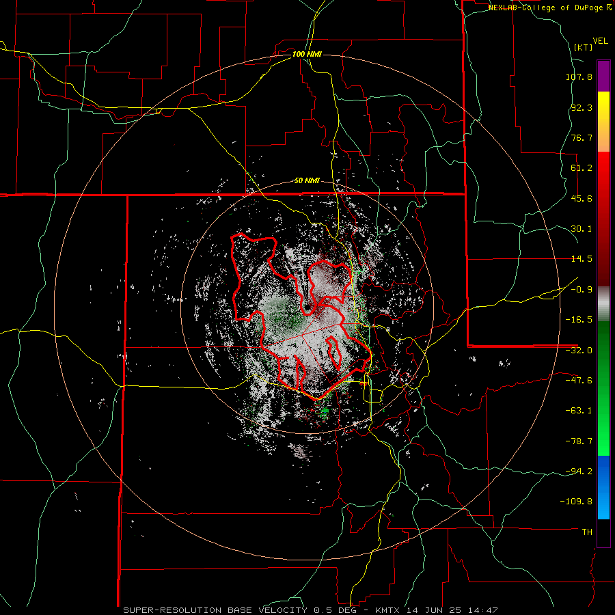Click the -47.6 velocity scale value
The height and width of the screenshot is (615, 615).
click(x=579, y=381)
